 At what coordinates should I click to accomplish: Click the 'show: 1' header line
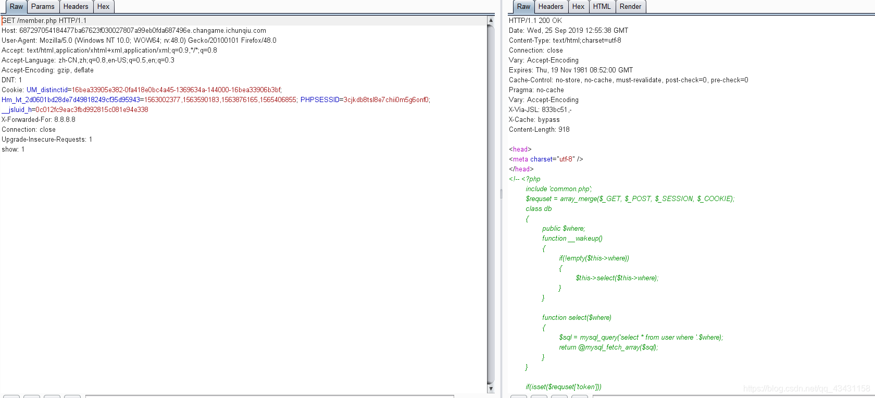click(x=13, y=150)
